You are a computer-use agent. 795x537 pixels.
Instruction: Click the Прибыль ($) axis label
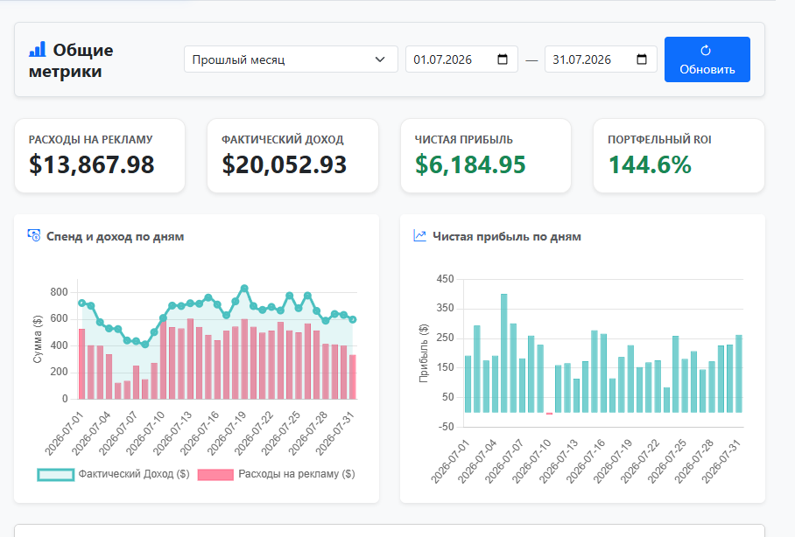pos(424,353)
